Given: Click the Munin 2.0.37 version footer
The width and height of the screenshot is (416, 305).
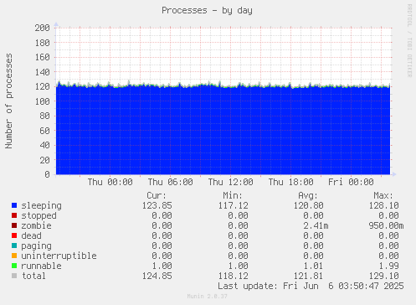Looking at the screenshot, I should [x=208, y=297].
